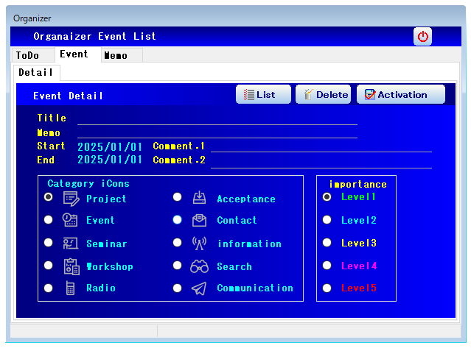Open the Memo tab
Screen dimensions: 471x348
[122, 55]
